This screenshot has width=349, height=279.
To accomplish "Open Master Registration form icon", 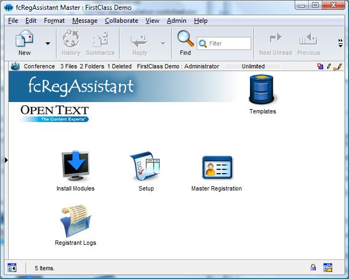I will click(217, 167).
